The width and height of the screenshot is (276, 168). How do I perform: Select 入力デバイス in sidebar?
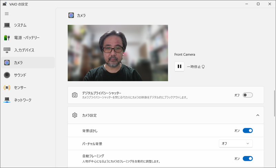click(28, 50)
